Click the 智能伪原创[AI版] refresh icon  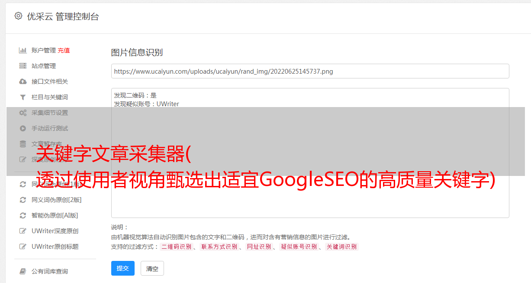pyautogui.click(x=23, y=215)
